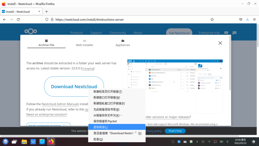Bookmark this page with the star icon
The height and width of the screenshot is (146, 259).
(212, 20)
